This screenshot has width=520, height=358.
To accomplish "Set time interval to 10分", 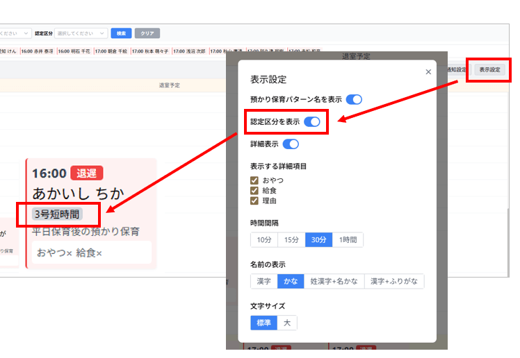I will coord(264,240).
